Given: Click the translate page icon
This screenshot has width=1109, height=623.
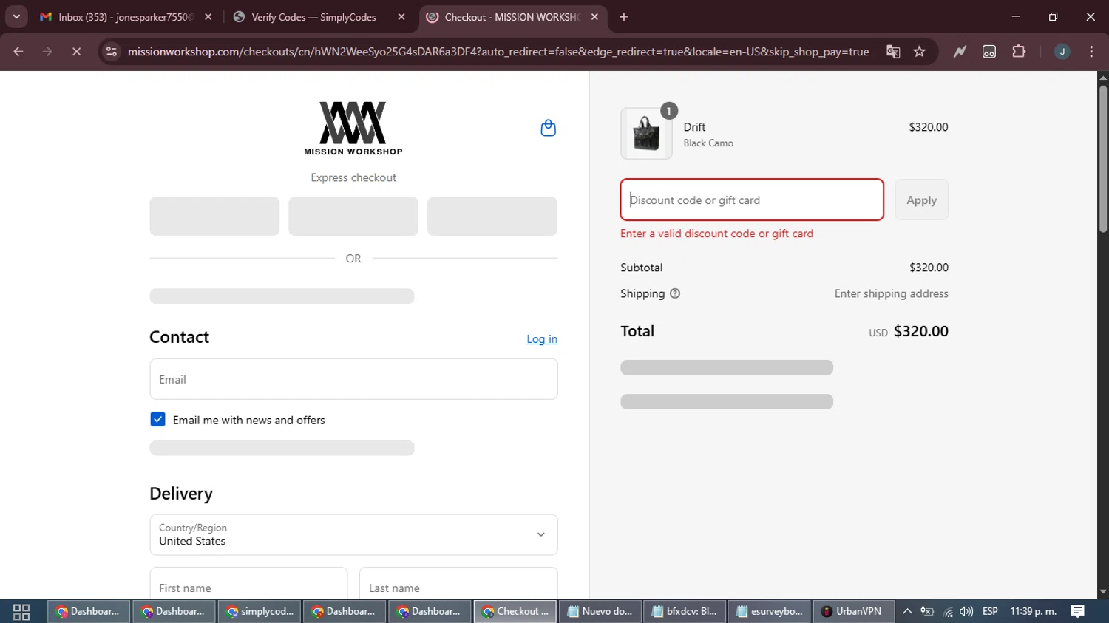Looking at the screenshot, I should click(893, 51).
